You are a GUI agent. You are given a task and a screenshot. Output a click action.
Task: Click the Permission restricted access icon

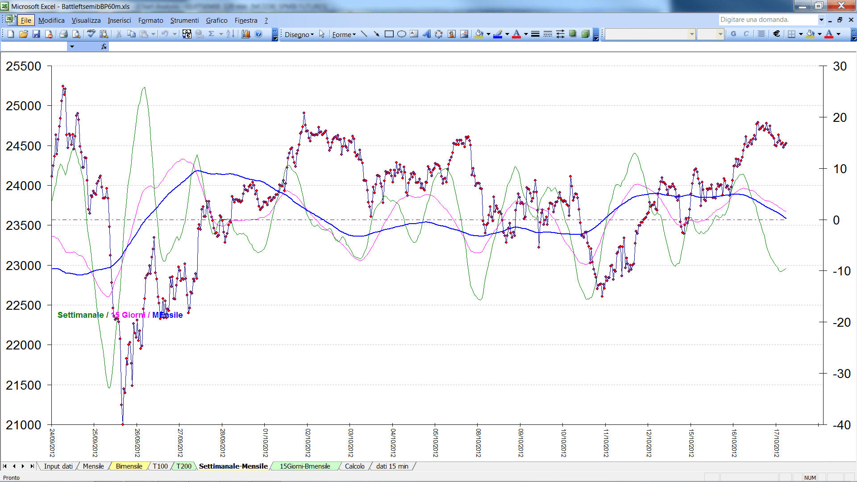(x=49, y=34)
